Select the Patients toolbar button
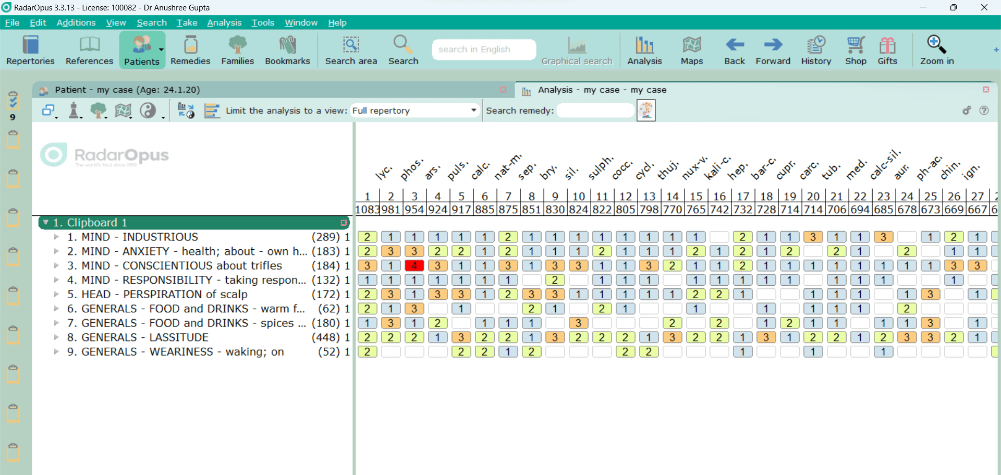This screenshot has width=1001, height=475. [142, 50]
